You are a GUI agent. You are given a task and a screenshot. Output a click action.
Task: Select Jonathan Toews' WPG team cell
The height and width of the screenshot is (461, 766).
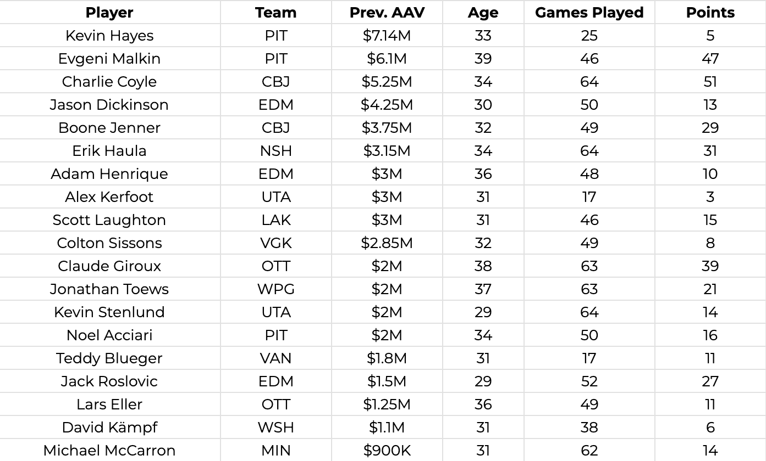tap(275, 289)
